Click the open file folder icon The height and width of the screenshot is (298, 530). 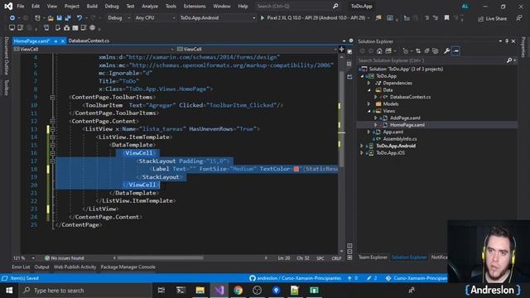pos(51,18)
